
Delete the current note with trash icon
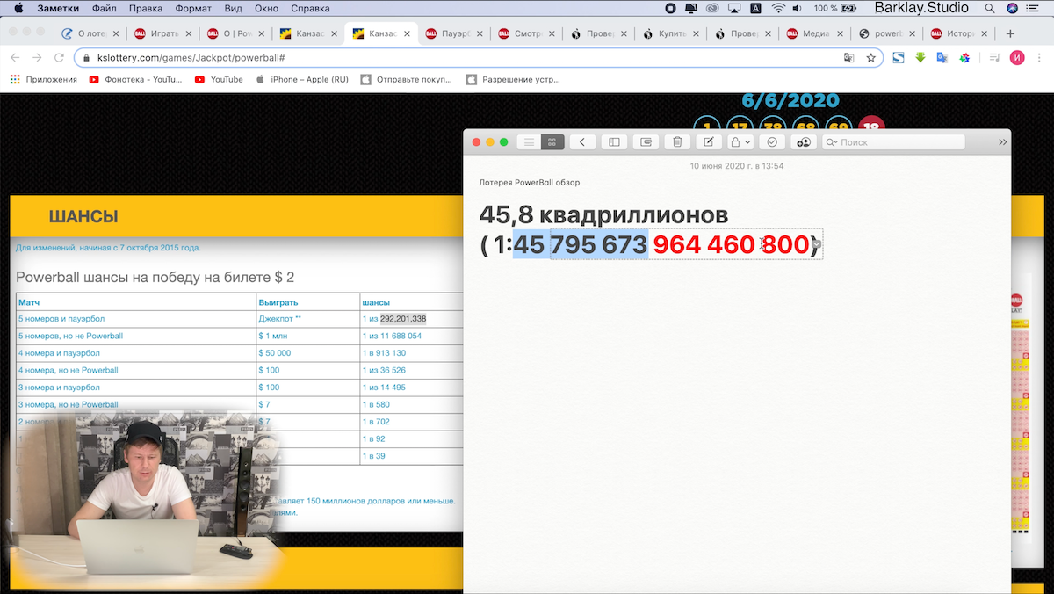pos(677,142)
